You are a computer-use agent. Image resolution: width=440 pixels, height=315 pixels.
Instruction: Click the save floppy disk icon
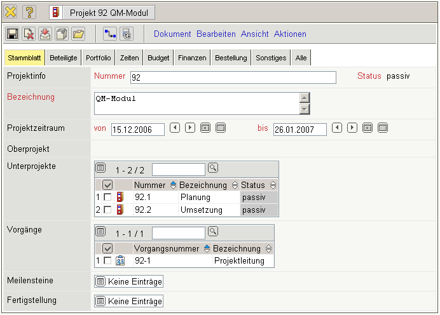pos(13,34)
